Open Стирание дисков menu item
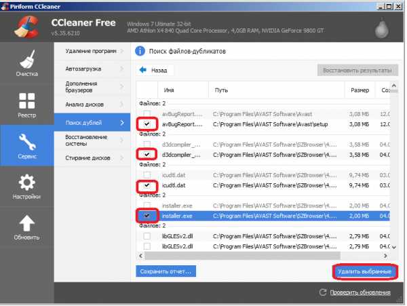 click(92, 158)
